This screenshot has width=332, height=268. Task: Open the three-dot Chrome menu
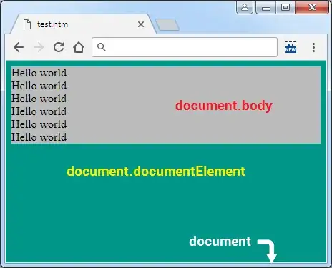coord(313,47)
